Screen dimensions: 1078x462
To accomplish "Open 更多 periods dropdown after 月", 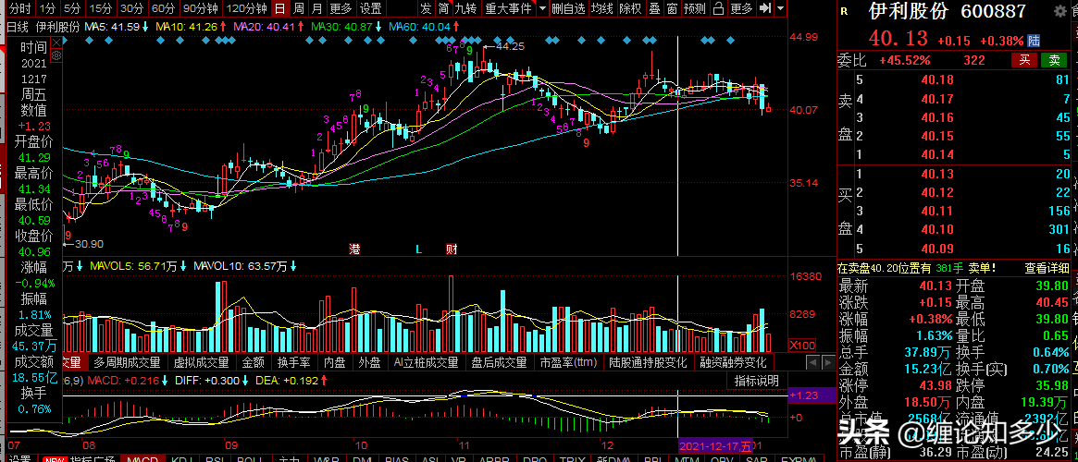I will [x=341, y=9].
